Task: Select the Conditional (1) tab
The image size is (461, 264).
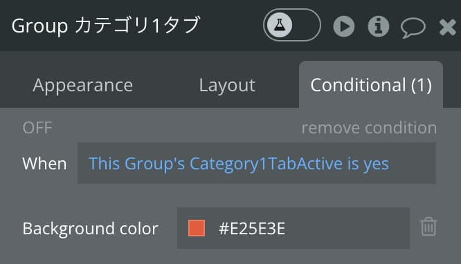Action: [x=371, y=85]
